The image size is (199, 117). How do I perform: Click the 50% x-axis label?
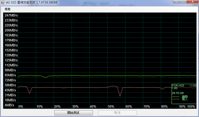tap(111, 107)
